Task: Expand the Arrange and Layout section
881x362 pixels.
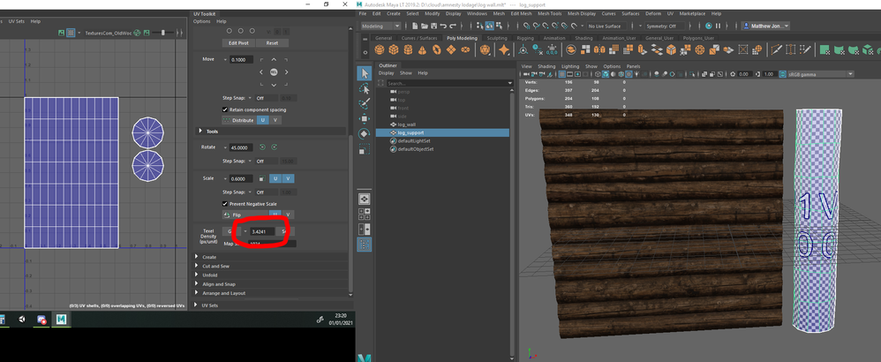Action: pos(223,293)
